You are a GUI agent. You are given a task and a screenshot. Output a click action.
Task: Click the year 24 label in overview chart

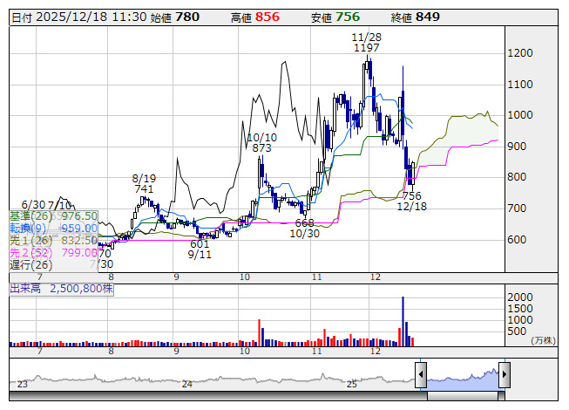(x=186, y=384)
